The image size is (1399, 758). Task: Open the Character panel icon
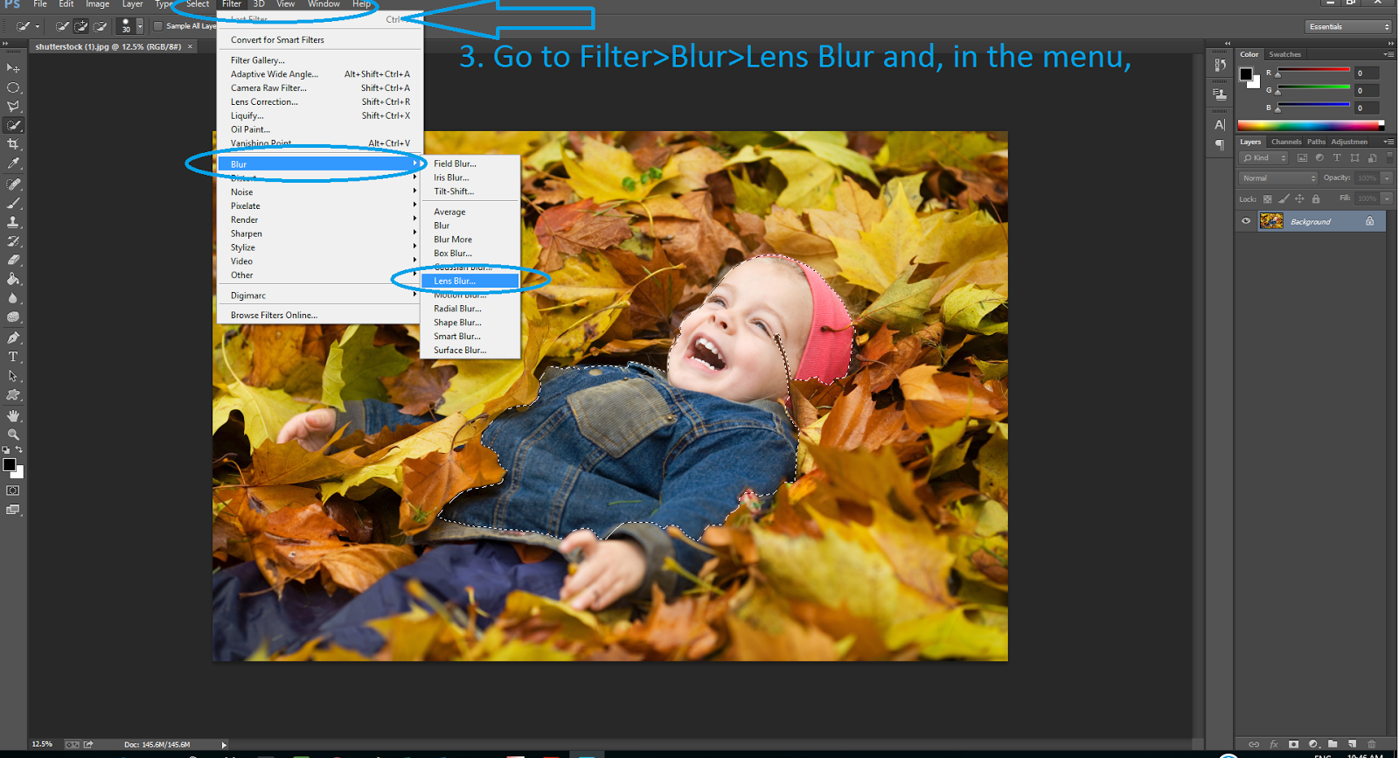[1220, 125]
